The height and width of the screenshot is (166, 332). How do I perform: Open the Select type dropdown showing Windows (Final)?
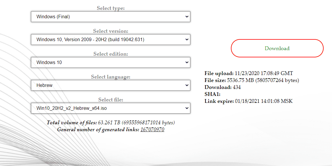tap(111, 17)
